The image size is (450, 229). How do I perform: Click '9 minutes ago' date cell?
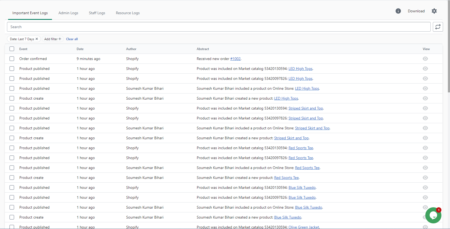click(88, 59)
